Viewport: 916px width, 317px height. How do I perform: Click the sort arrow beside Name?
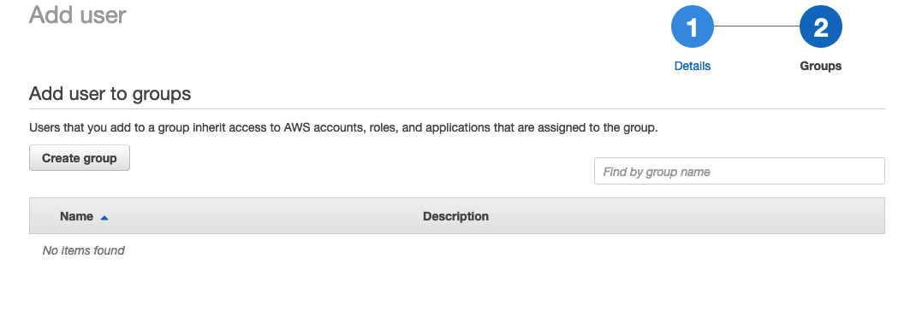pyautogui.click(x=104, y=217)
